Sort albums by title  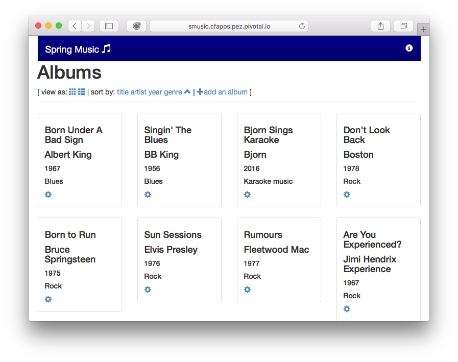click(123, 92)
